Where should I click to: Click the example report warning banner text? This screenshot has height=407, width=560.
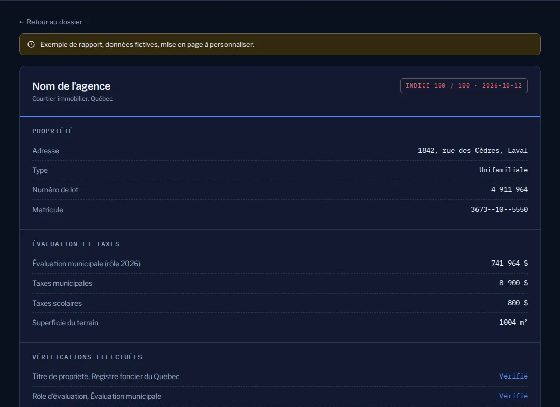click(147, 45)
